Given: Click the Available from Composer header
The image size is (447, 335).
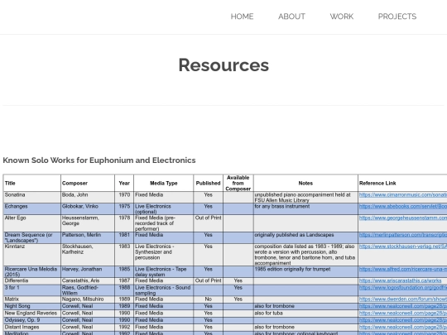Looking at the screenshot, I should click(238, 183).
